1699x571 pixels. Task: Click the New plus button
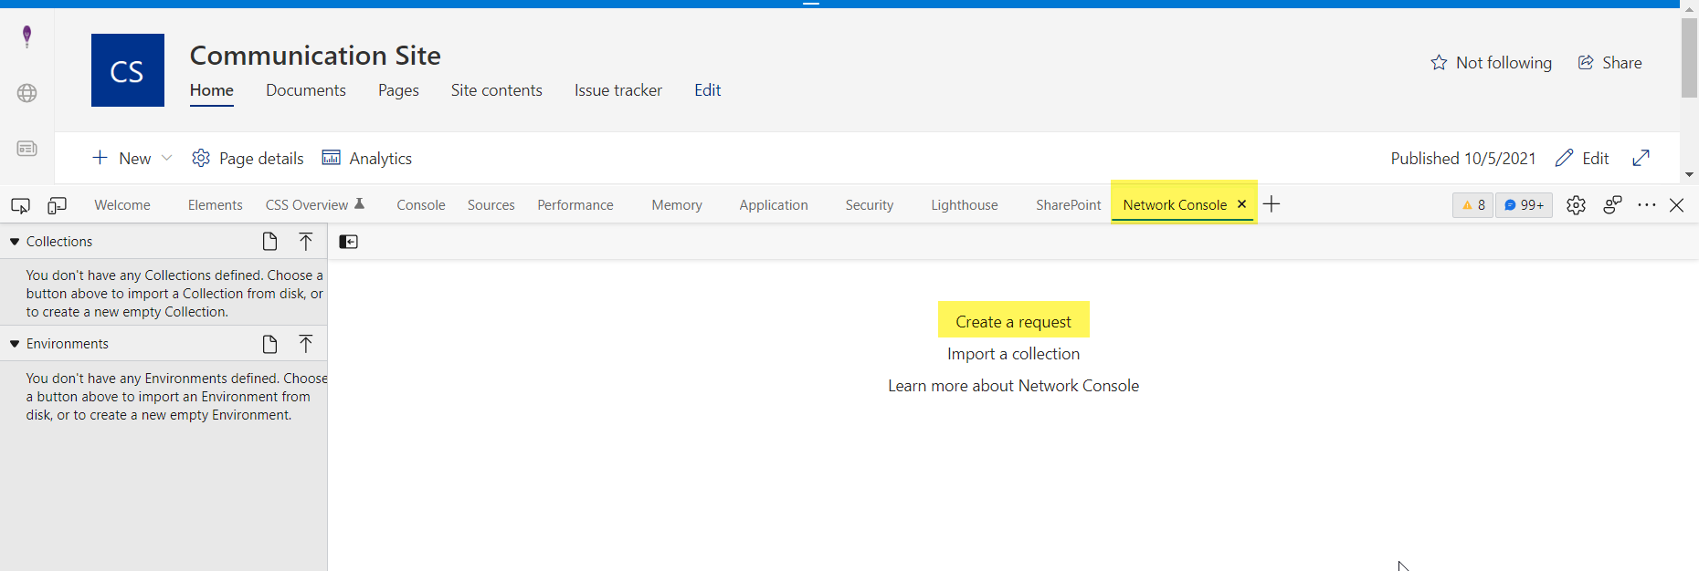click(121, 158)
